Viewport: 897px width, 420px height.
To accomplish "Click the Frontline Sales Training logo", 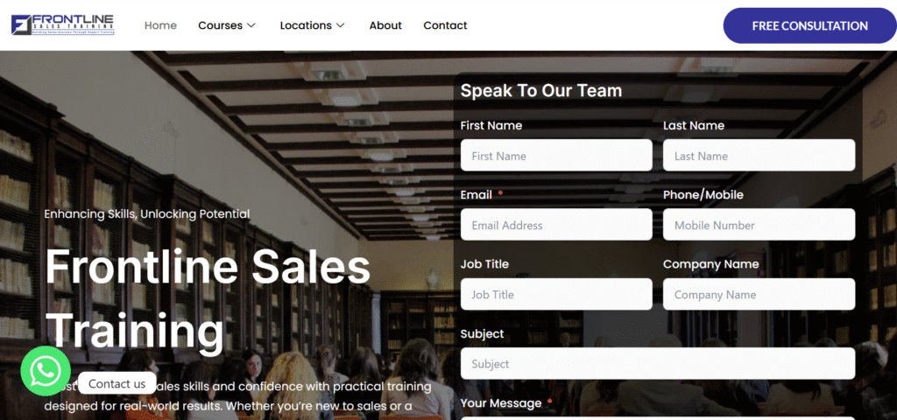I will click(x=63, y=25).
